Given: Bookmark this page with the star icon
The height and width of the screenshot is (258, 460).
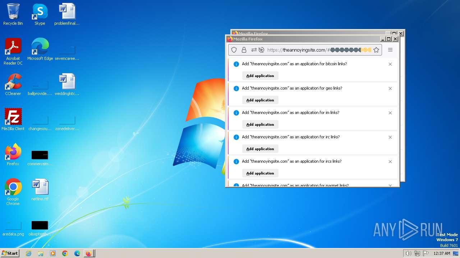Looking at the screenshot, I should [376, 50].
